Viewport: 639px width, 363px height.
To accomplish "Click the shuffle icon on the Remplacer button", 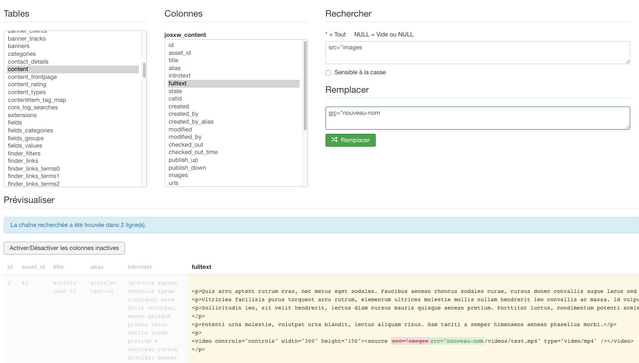I will click(334, 140).
